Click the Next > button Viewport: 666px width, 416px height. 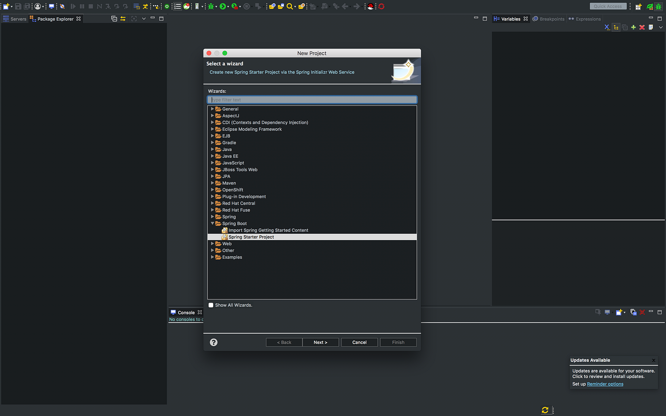coord(321,342)
